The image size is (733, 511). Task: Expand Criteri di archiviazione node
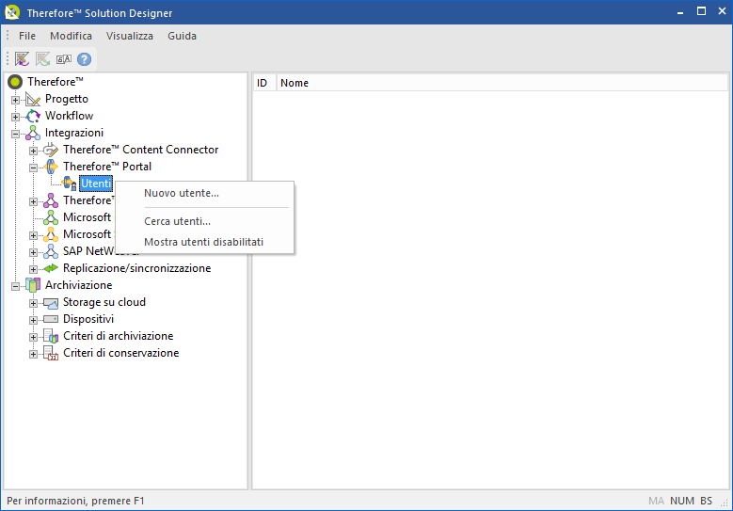click(x=33, y=337)
